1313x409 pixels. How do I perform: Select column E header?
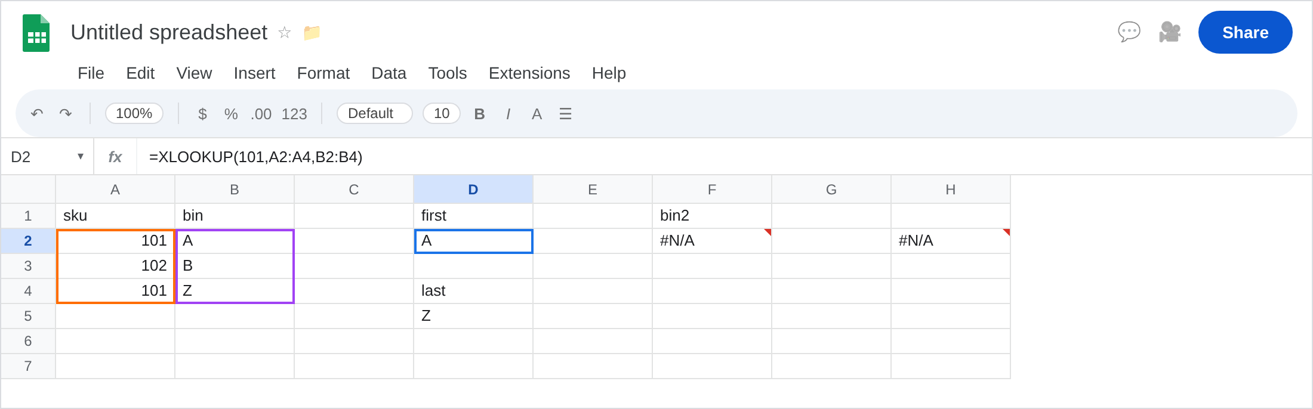tap(593, 190)
